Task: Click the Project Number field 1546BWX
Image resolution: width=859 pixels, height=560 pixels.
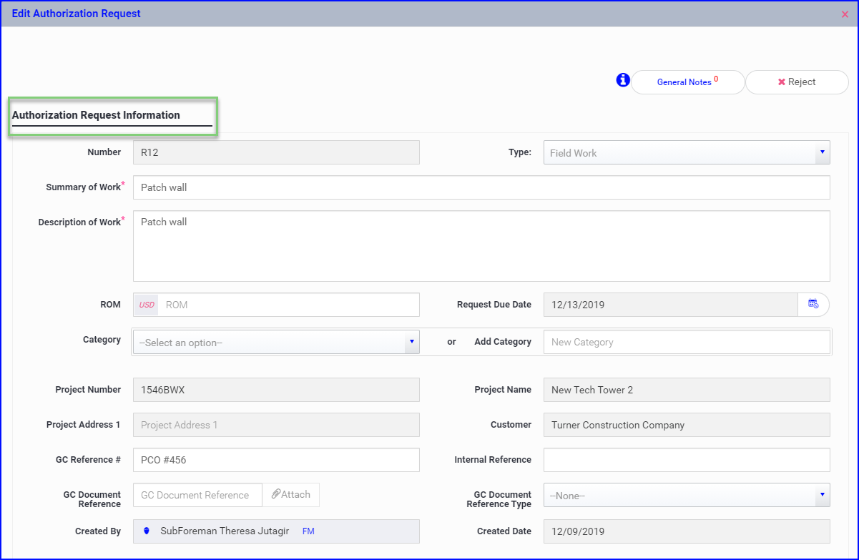Action: 276,390
